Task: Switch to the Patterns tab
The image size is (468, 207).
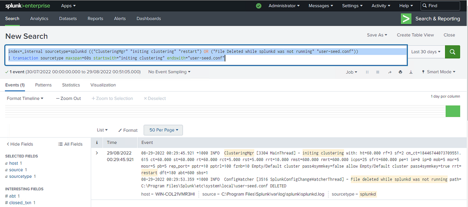Action: (x=43, y=85)
